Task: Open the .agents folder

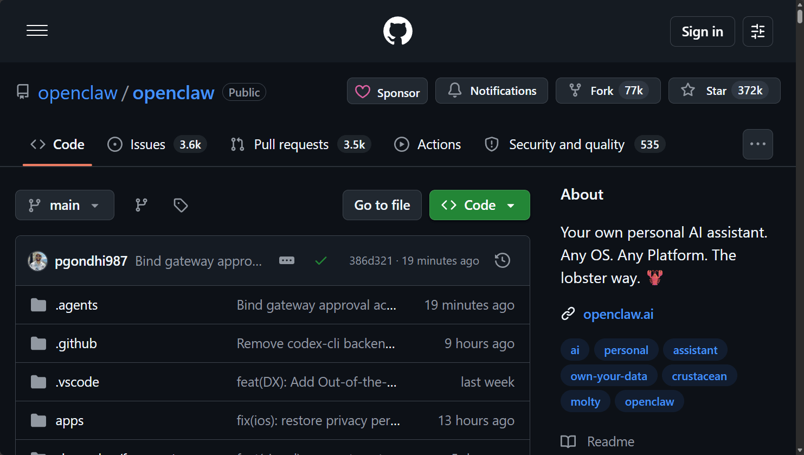Action: (x=76, y=305)
